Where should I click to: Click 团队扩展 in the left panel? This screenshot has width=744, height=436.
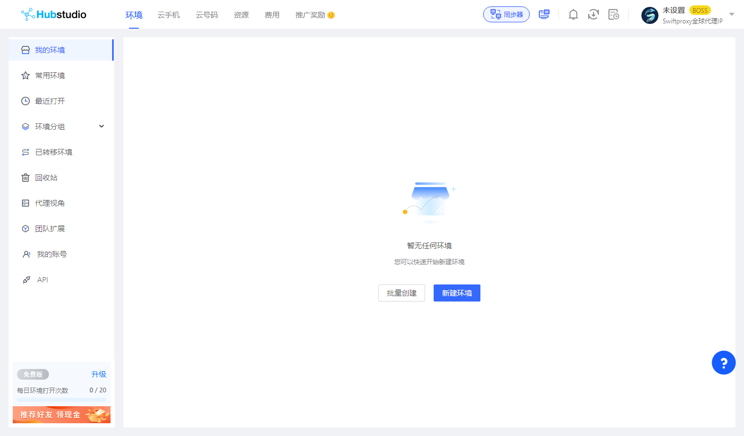pos(49,228)
